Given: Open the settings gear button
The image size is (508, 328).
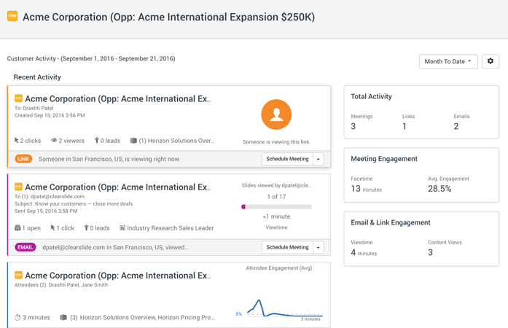Looking at the screenshot, I should coord(491,61).
